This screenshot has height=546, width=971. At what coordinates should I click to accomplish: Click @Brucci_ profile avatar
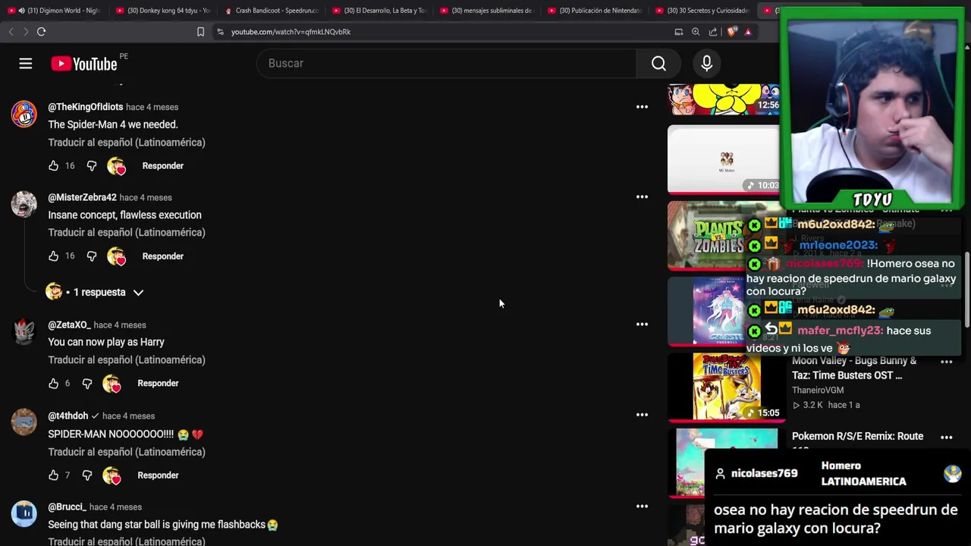[24, 513]
